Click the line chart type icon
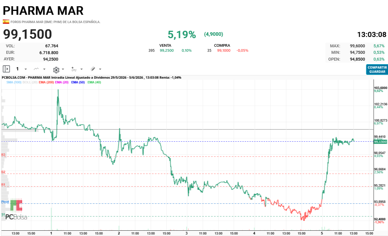This screenshot has width=388, height=236. (36, 69)
